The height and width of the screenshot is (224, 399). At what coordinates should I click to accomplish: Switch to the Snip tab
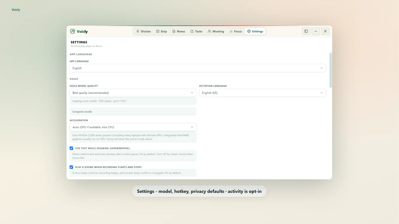(x=162, y=31)
